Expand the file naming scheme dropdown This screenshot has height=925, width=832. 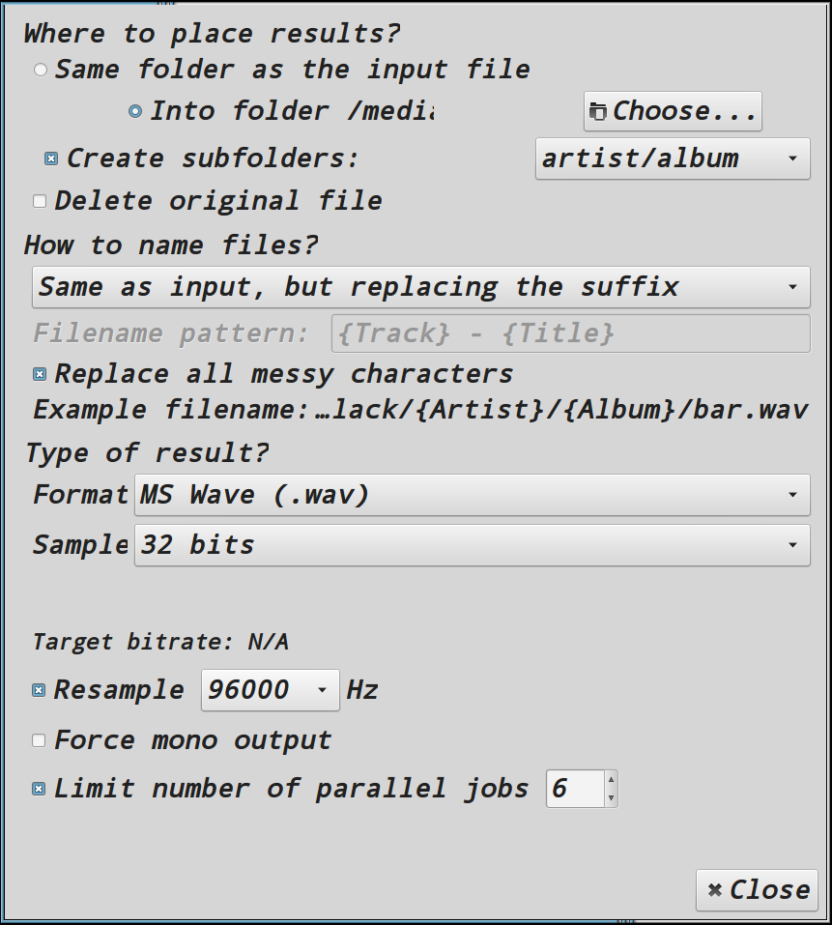pyautogui.click(x=421, y=287)
